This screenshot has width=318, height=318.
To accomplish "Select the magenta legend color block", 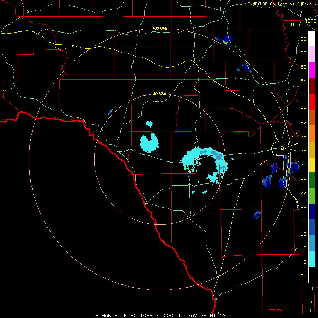I will 312,70.
